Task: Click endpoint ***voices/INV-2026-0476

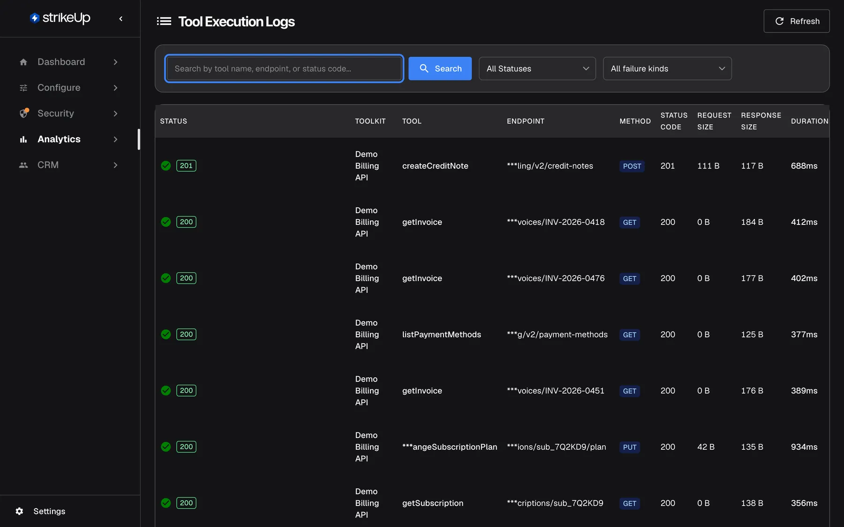Action: pos(556,278)
